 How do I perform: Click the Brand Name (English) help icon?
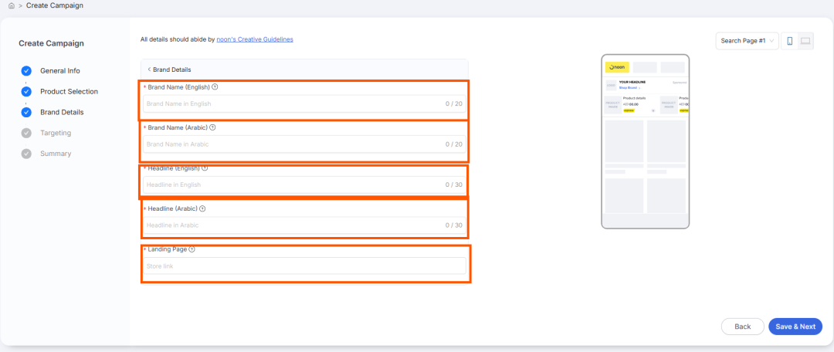[x=215, y=87]
